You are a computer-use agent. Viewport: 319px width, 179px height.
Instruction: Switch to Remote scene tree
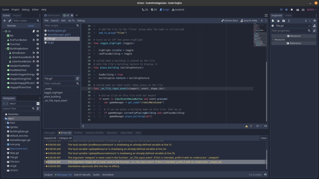[11, 26]
